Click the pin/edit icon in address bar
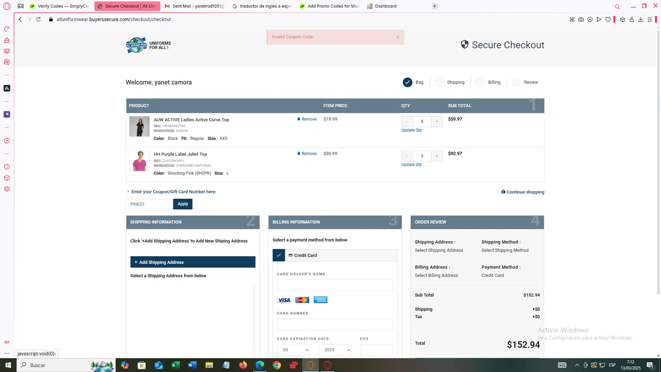 [x=572, y=19]
